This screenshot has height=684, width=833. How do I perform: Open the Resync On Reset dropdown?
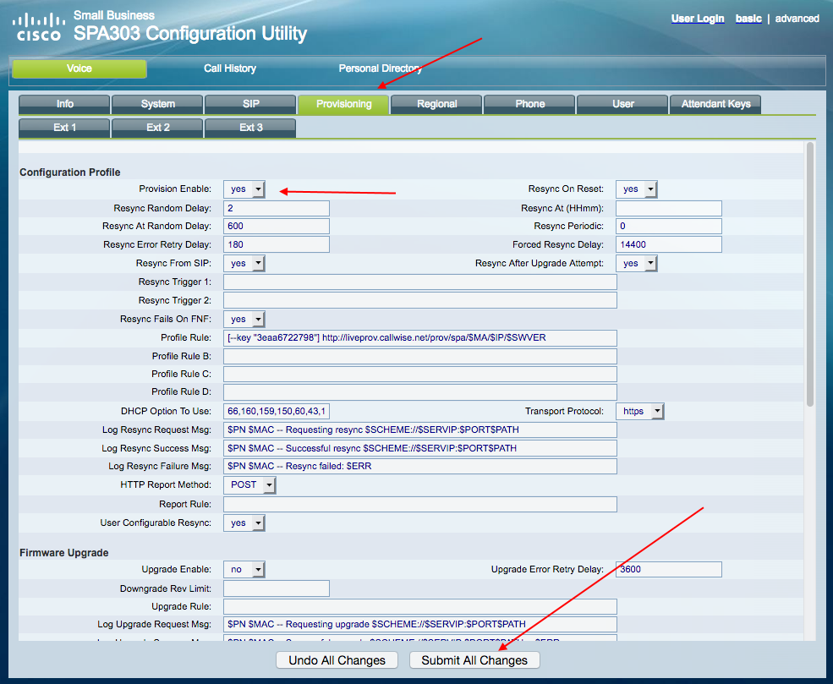tap(637, 189)
